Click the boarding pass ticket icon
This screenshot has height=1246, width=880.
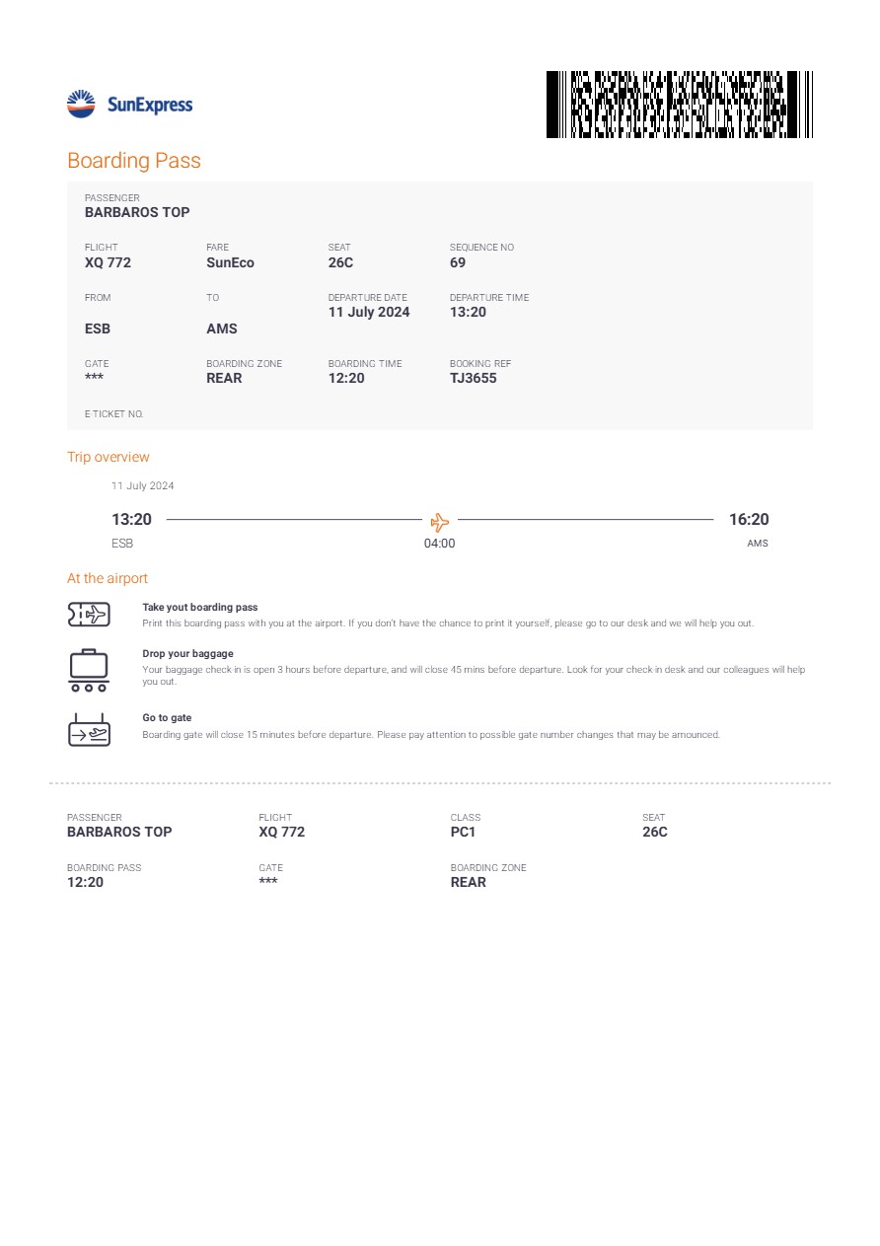(89, 615)
